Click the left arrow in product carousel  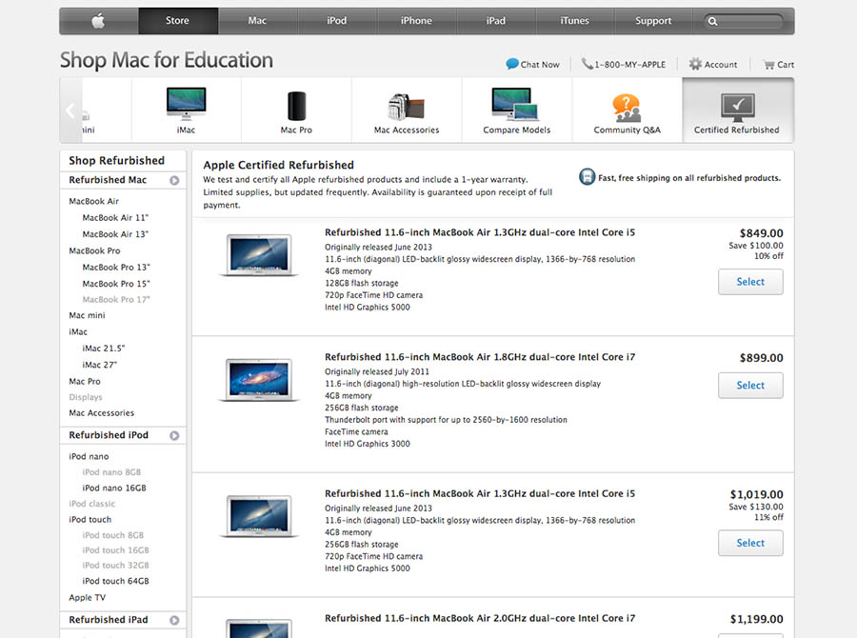tap(70, 110)
